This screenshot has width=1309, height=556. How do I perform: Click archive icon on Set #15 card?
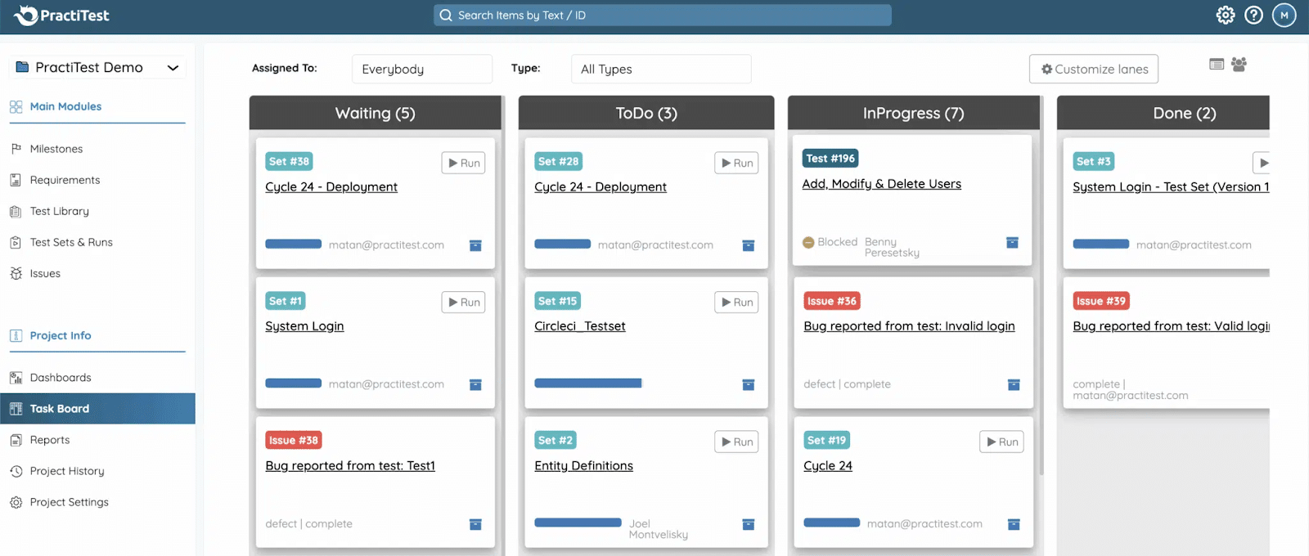(x=748, y=384)
